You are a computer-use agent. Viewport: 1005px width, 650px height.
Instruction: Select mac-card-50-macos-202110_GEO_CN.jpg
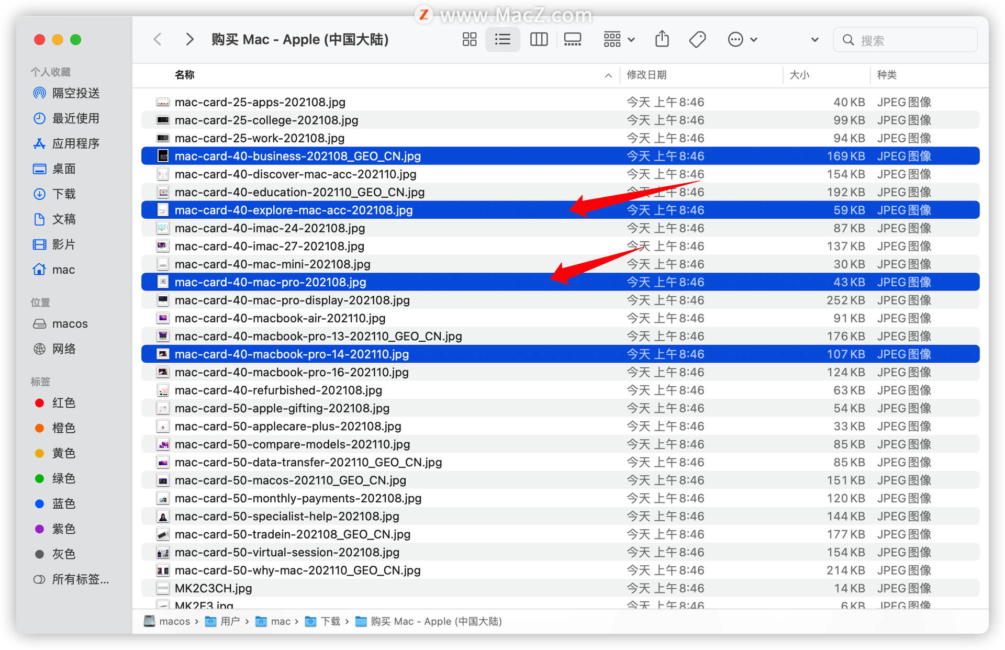tap(560, 480)
